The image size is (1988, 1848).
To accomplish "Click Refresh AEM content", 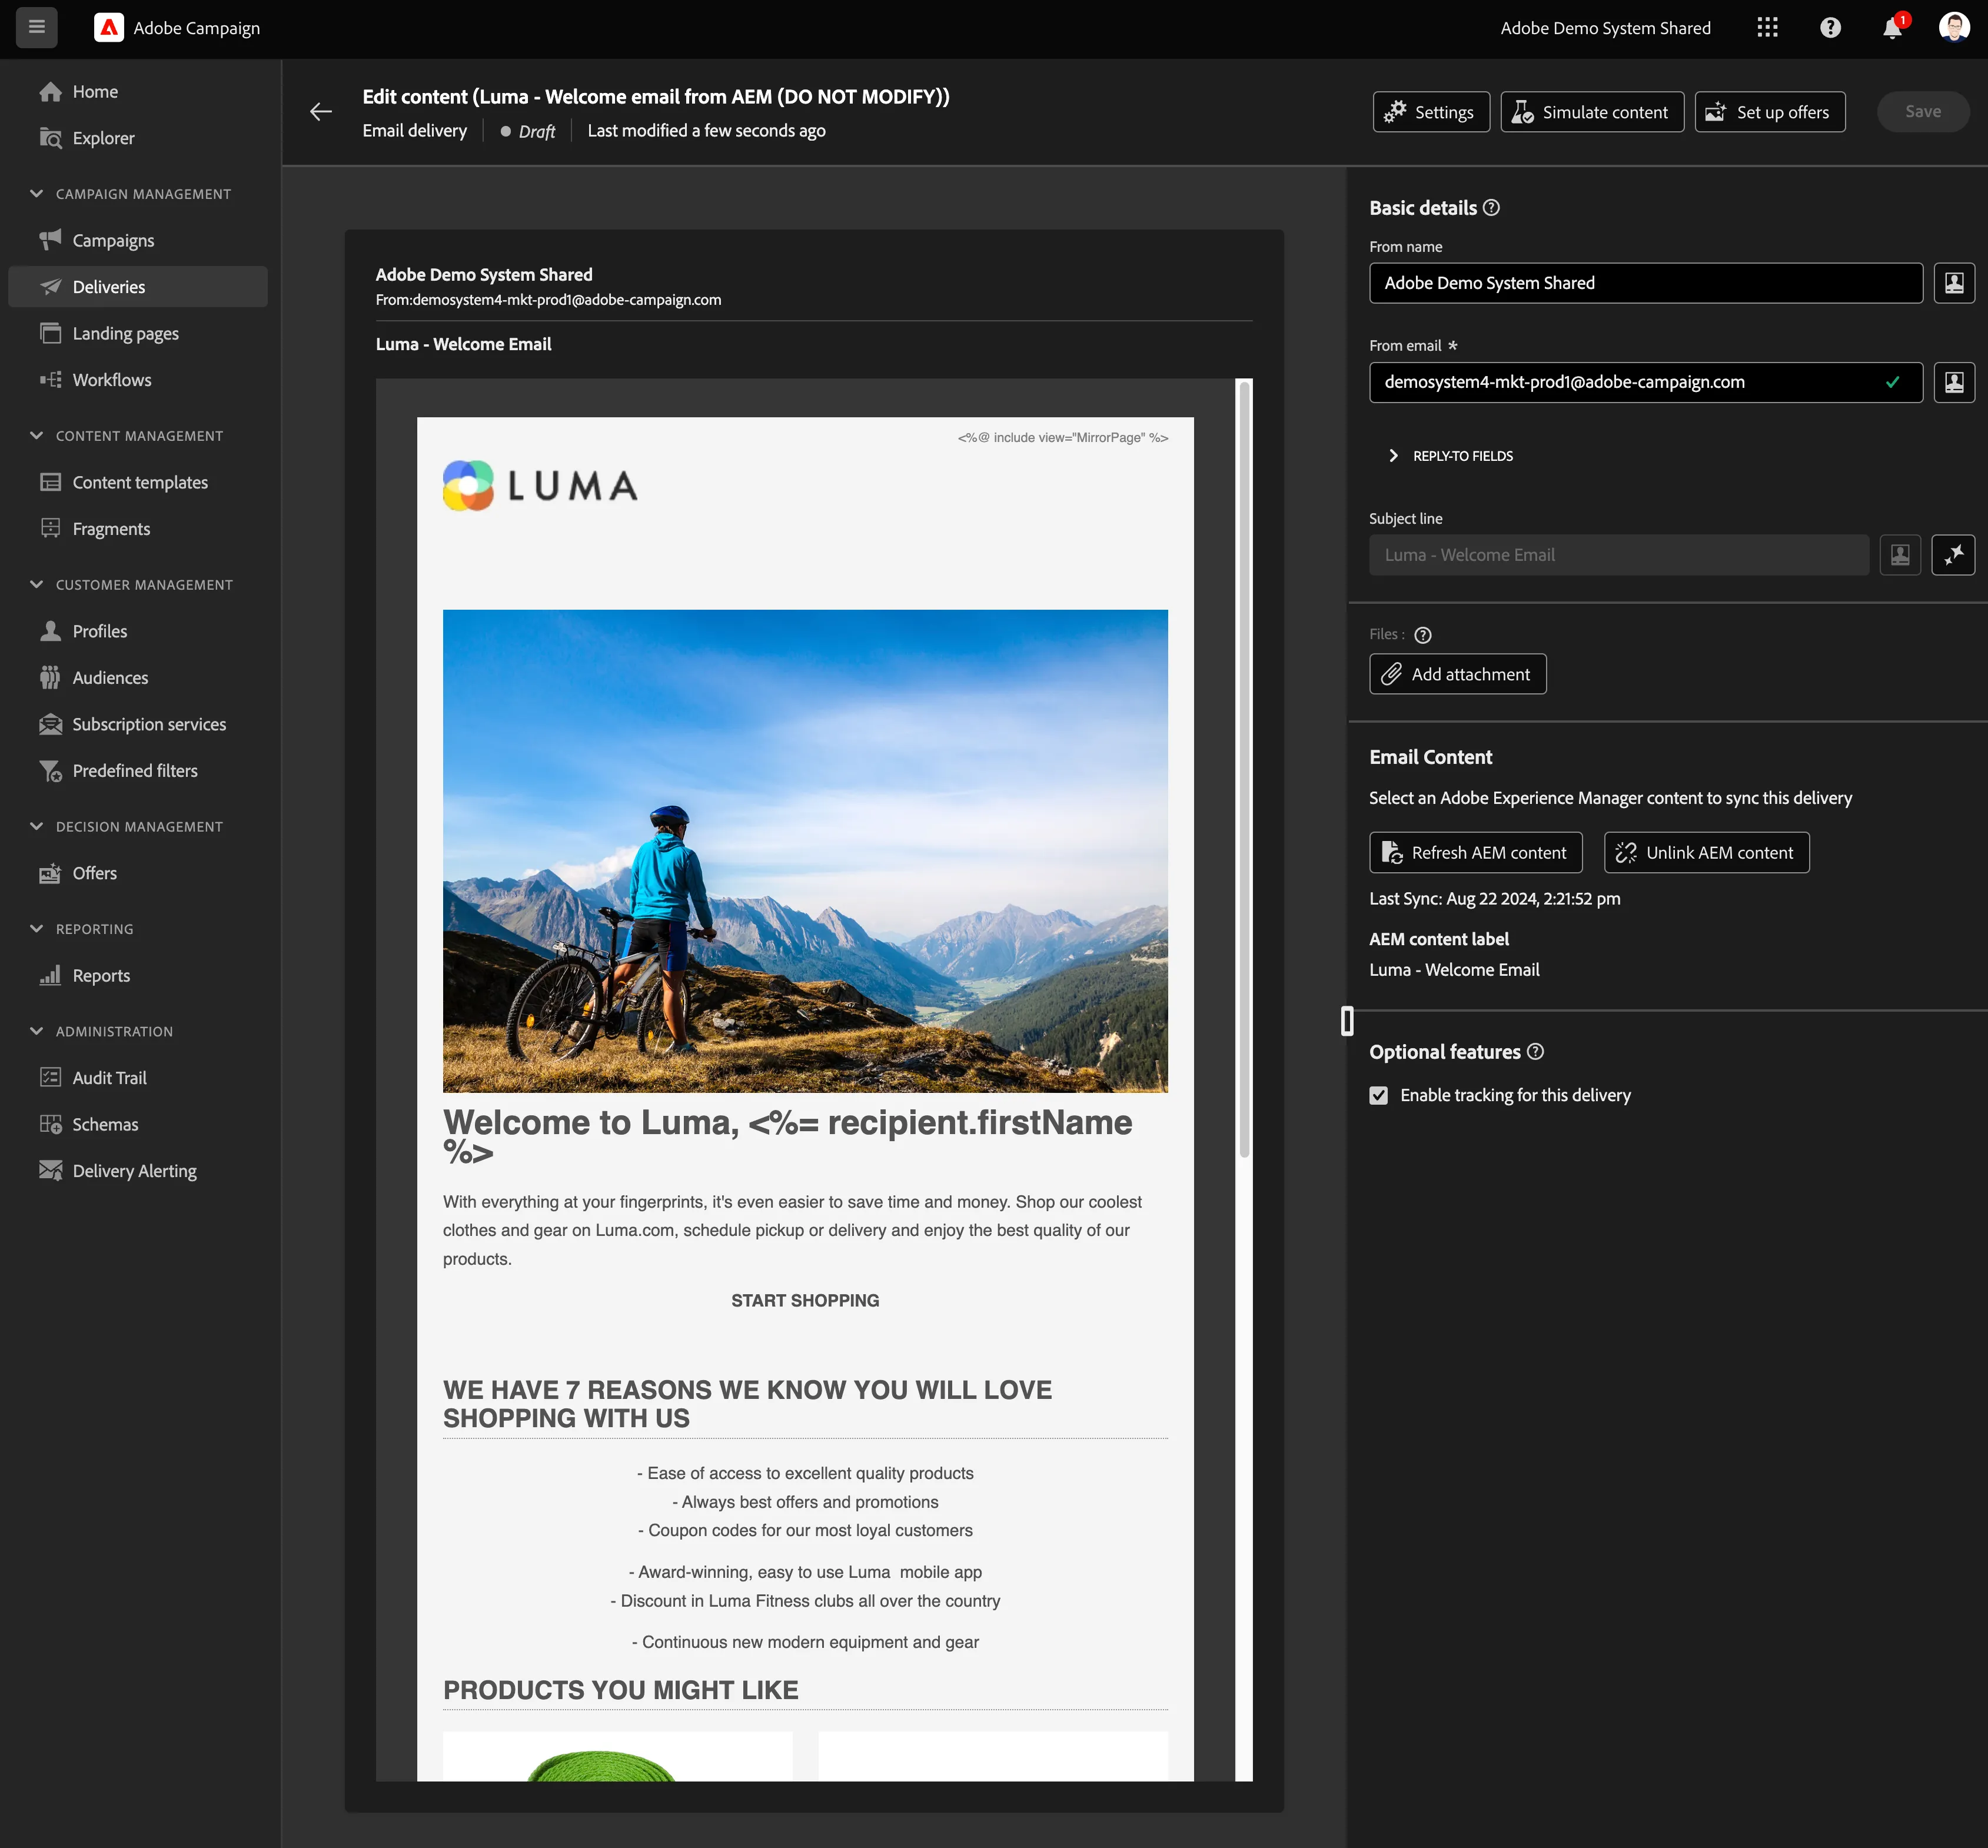I will [1476, 853].
